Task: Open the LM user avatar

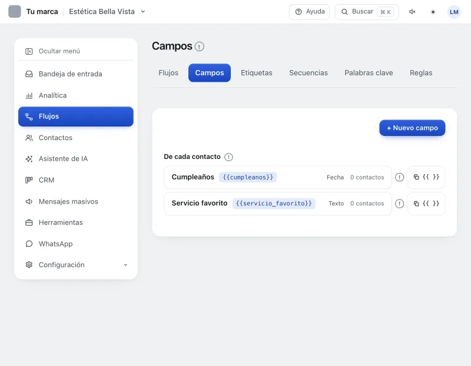Action: click(454, 12)
